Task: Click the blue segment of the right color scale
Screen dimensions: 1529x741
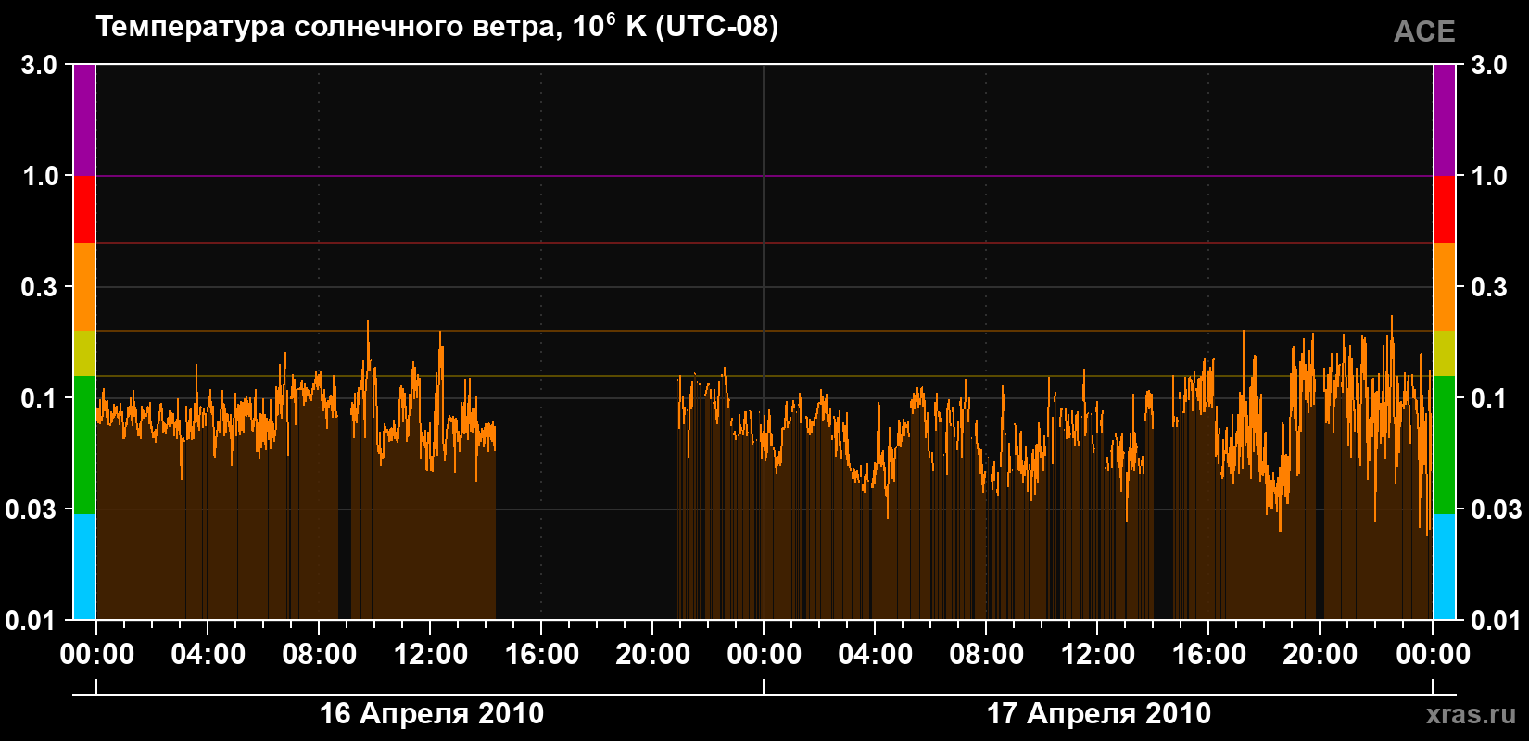Action: 1444,567
